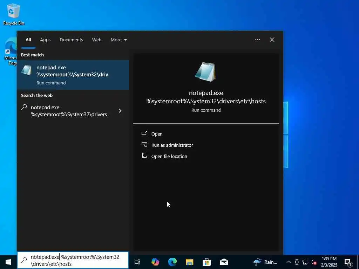The height and width of the screenshot is (269, 359).
Task: Click the 'Search the web' heading
Action: [36, 96]
